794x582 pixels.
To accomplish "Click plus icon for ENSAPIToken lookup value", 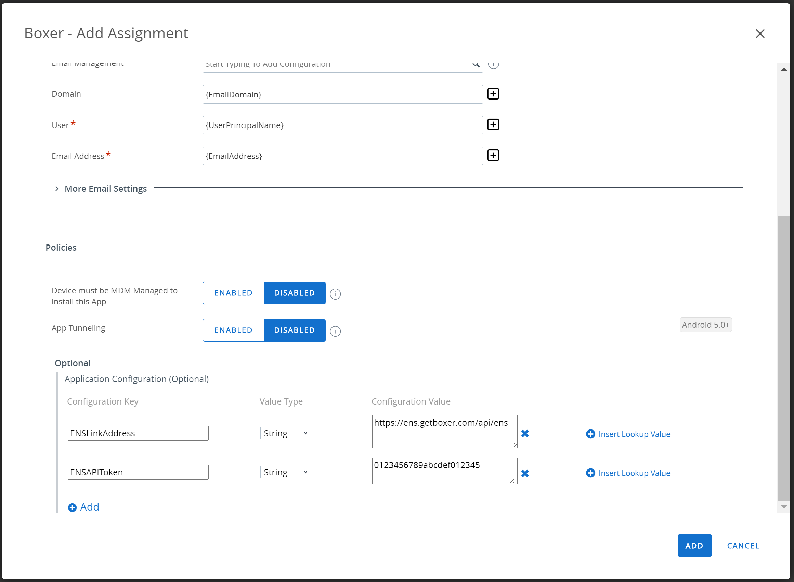I will [x=590, y=473].
